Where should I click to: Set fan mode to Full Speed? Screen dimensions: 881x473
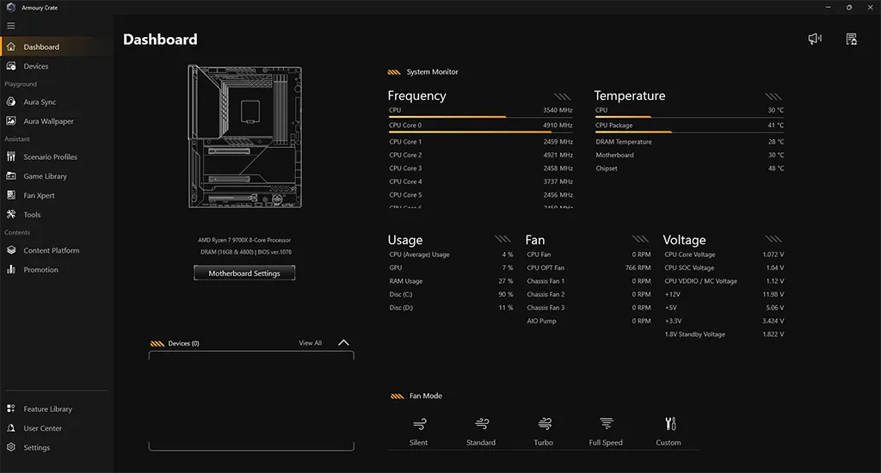pos(606,430)
